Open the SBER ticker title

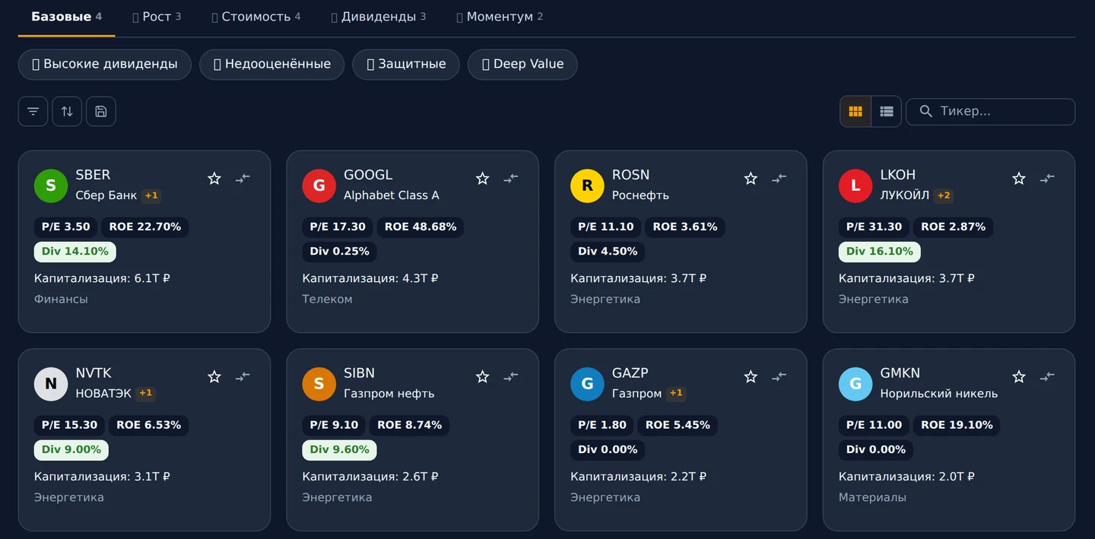pos(93,175)
